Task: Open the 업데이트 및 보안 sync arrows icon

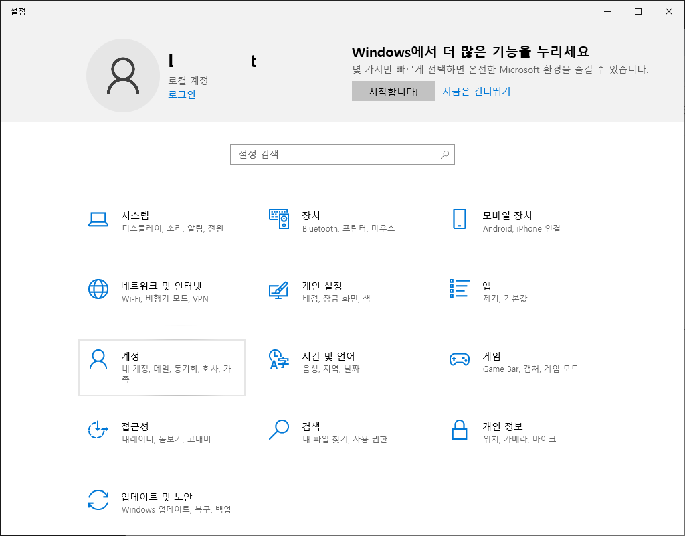Action: pos(98,500)
